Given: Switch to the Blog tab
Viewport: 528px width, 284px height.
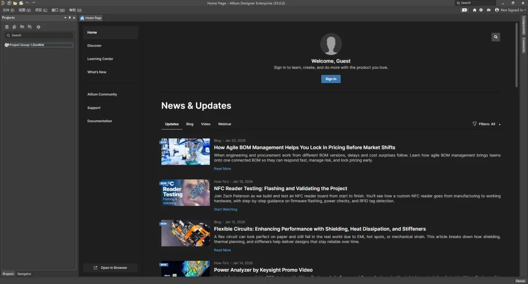Looking at the screenshot, I should pos(190,124).
